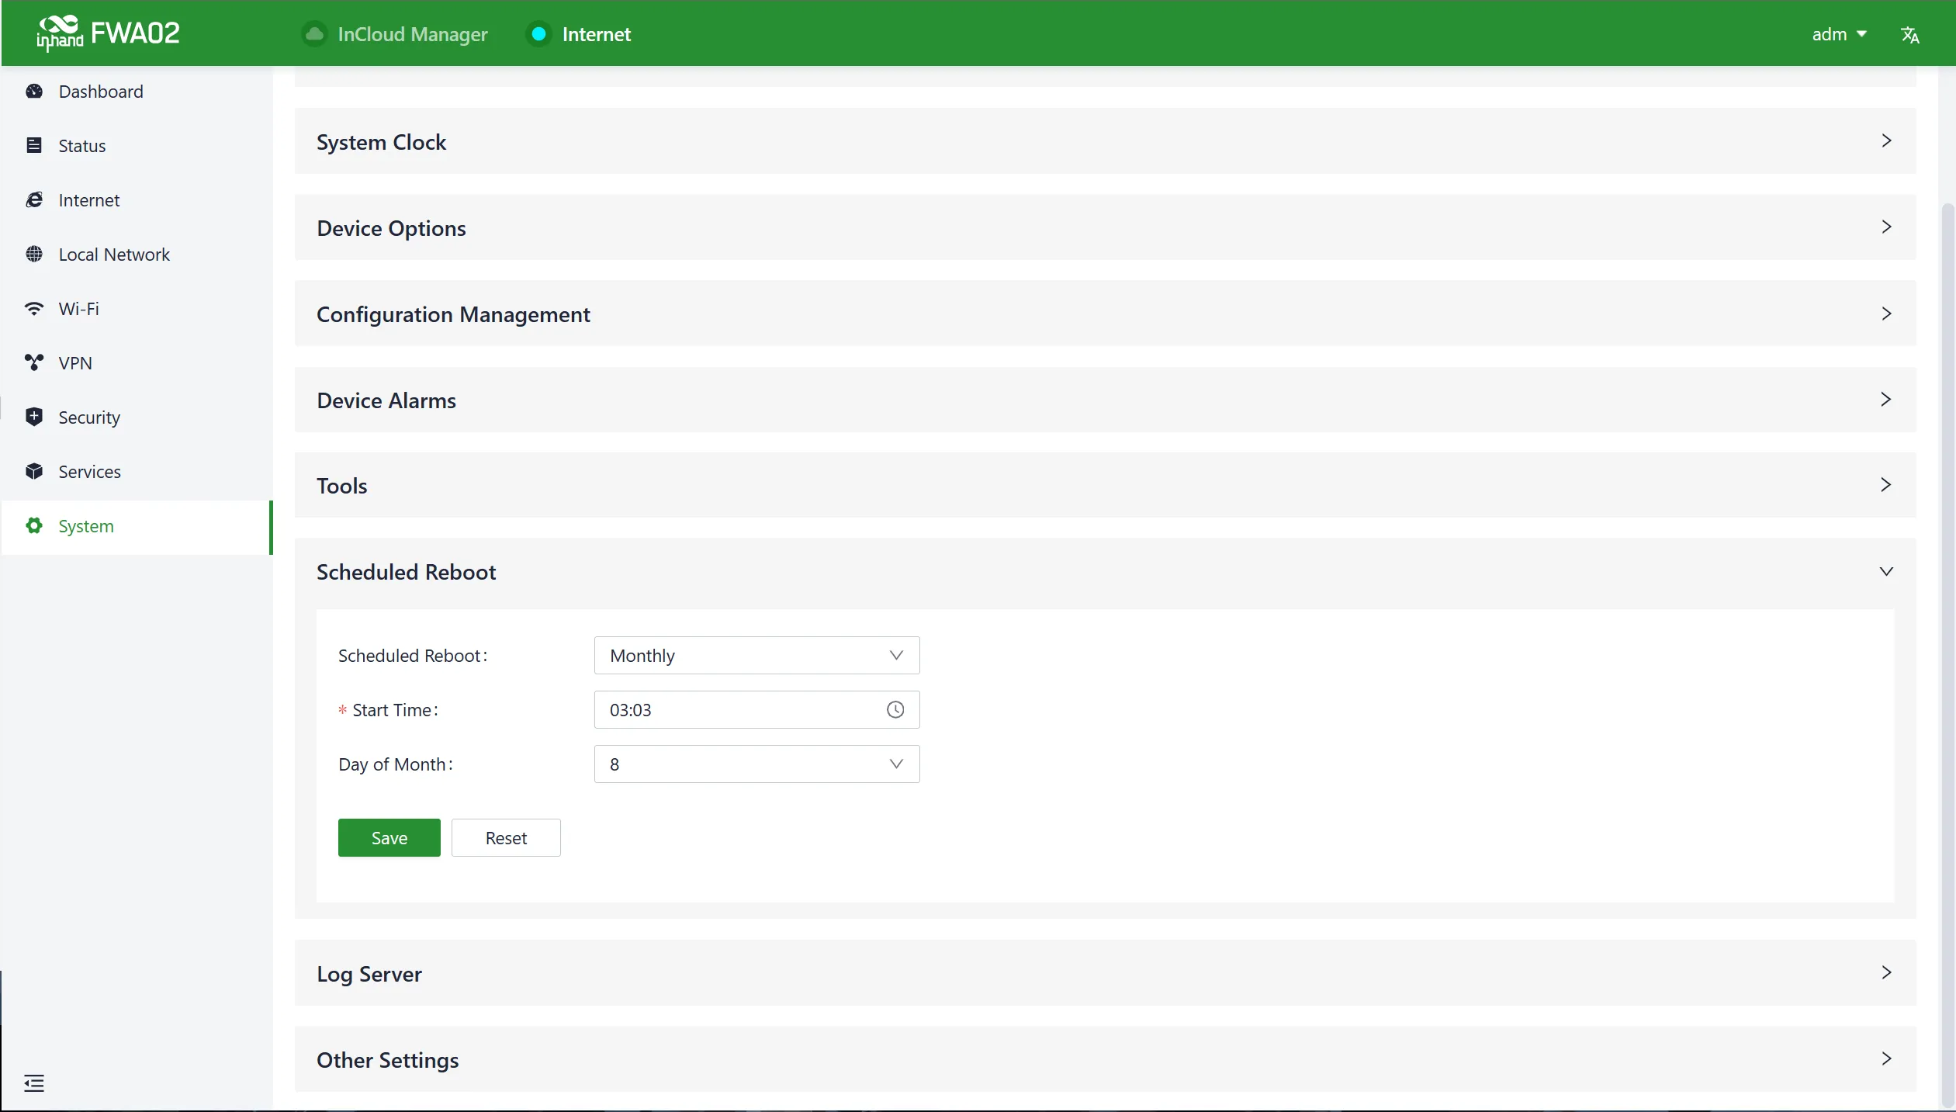The image size is (1956, 1112).
Task: Collapse the Scheduled Reboot section
Action: pos(1105,572)
